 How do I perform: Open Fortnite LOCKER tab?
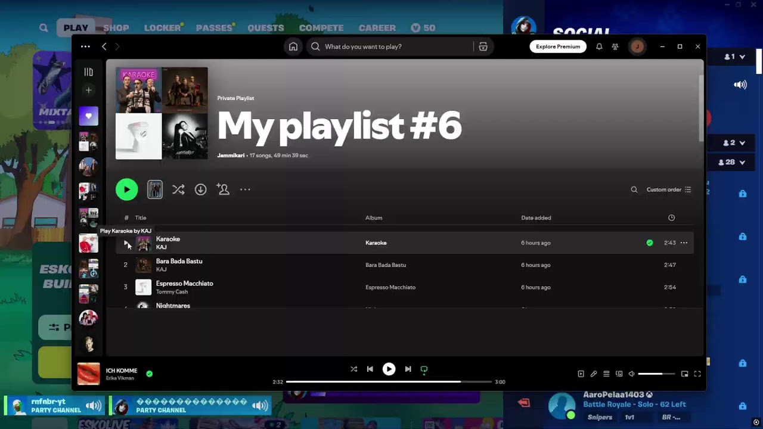[x=163, y=27]
